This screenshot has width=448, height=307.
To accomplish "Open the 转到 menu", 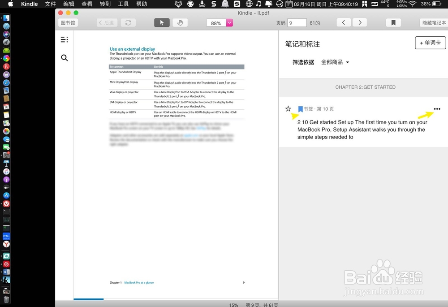I will pyautogui.click(x=105, y=4).
